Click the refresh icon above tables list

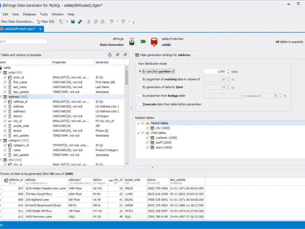[x=110, y=55]
